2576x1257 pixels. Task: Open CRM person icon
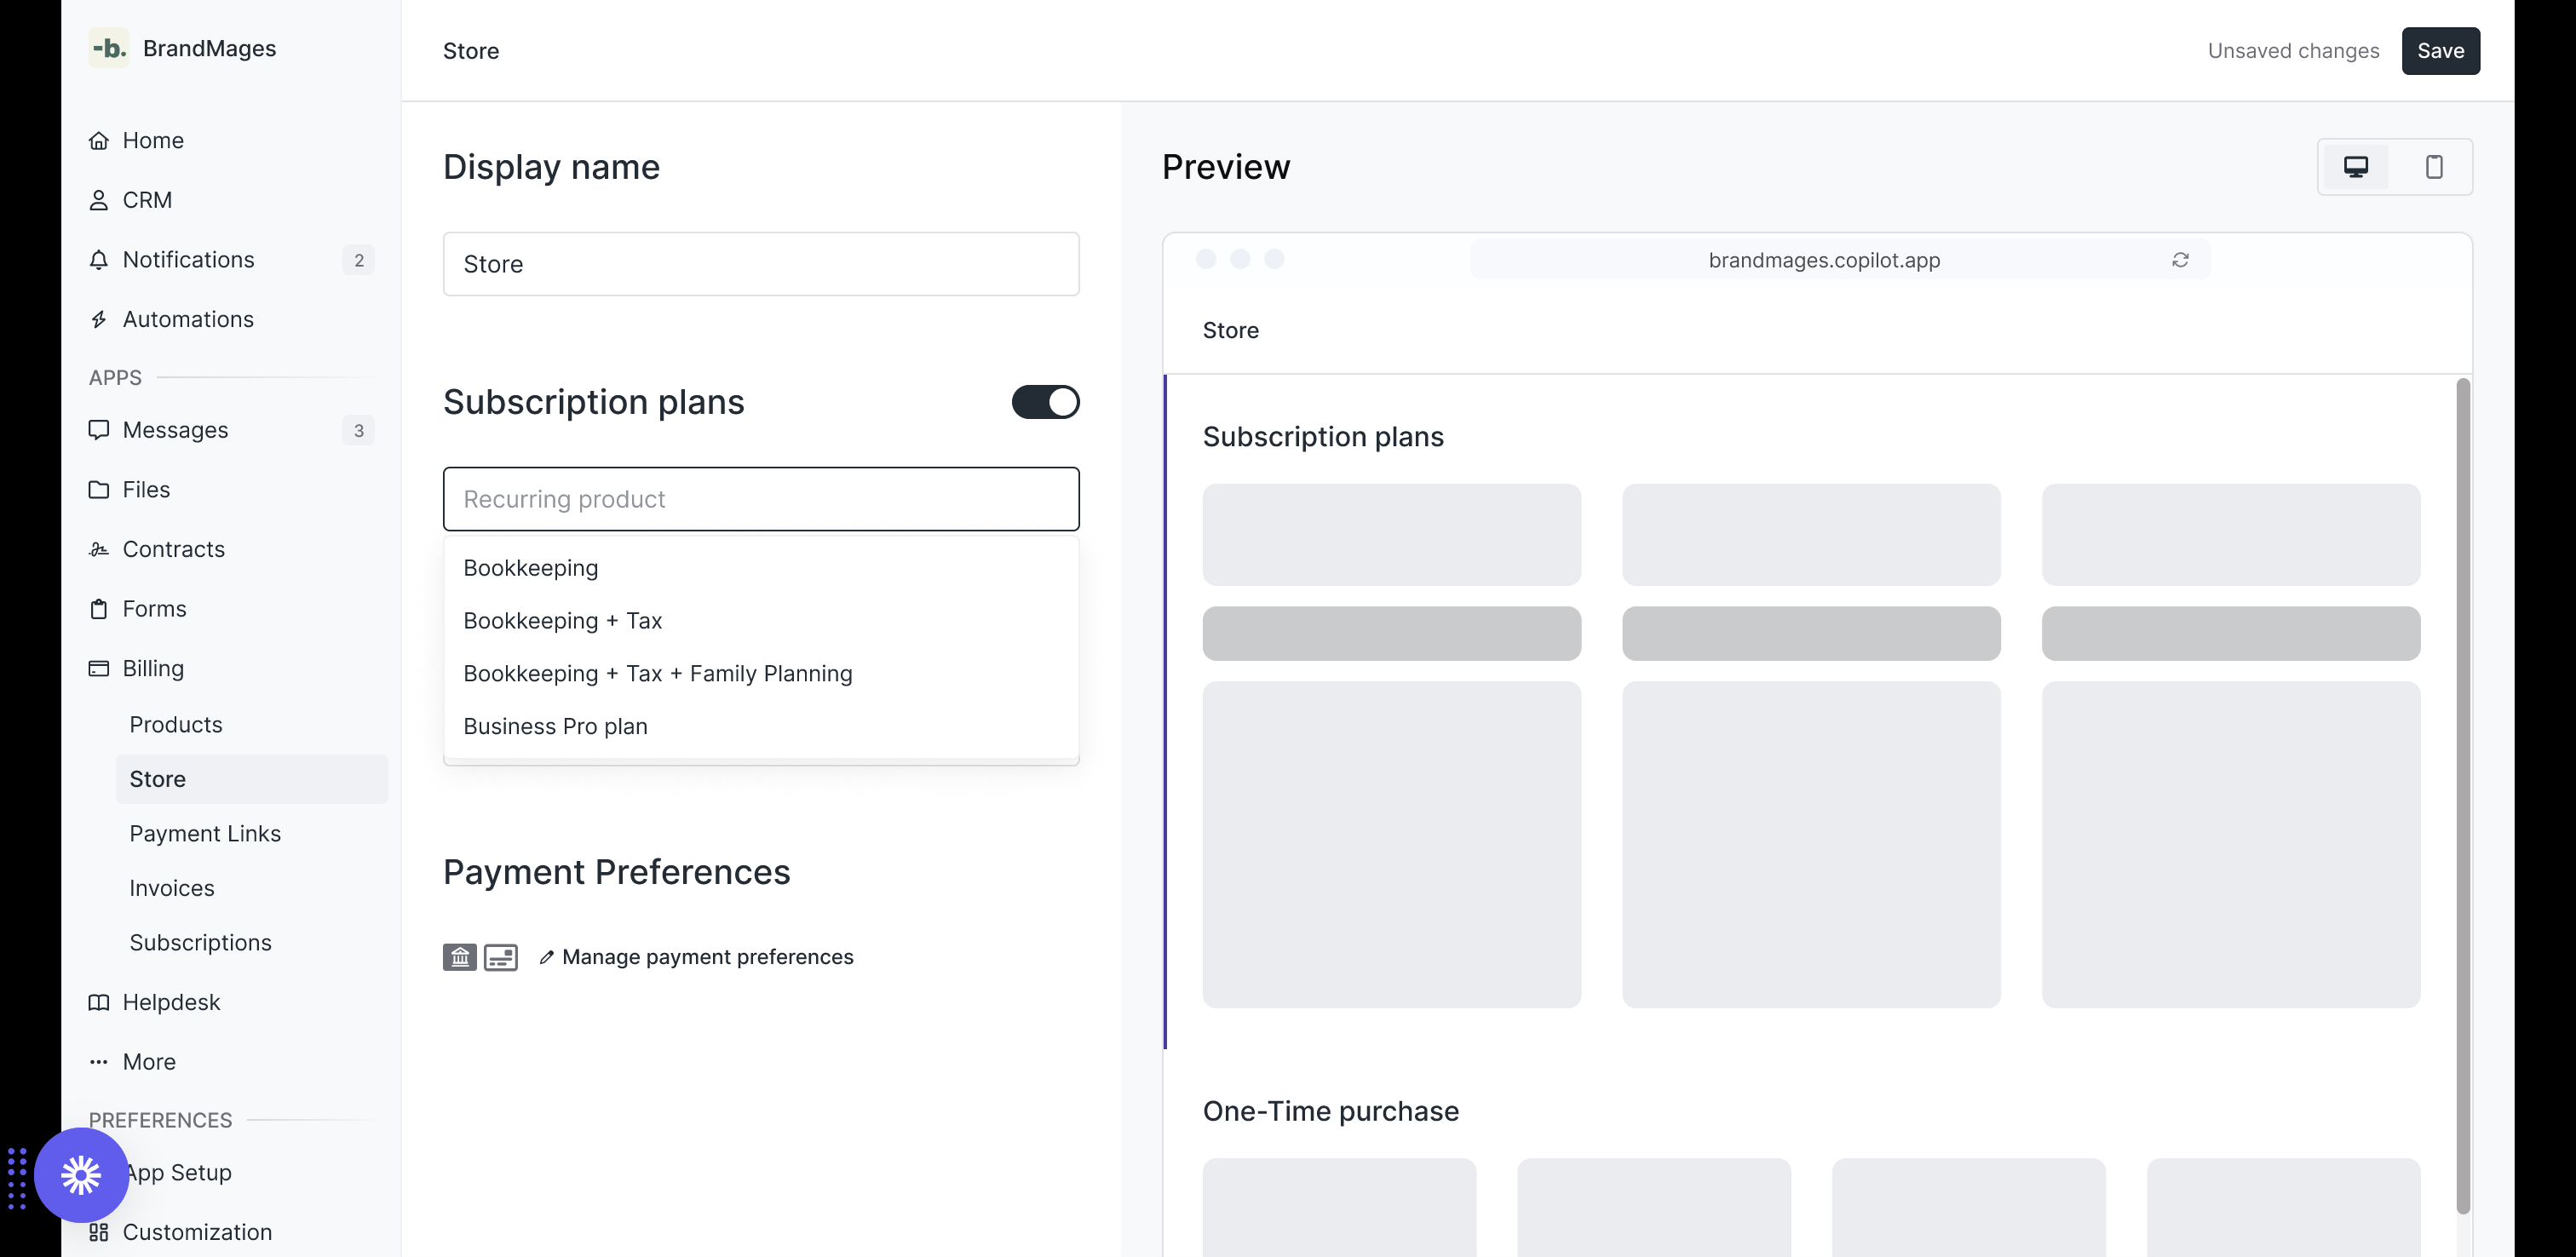pos(98,200)
